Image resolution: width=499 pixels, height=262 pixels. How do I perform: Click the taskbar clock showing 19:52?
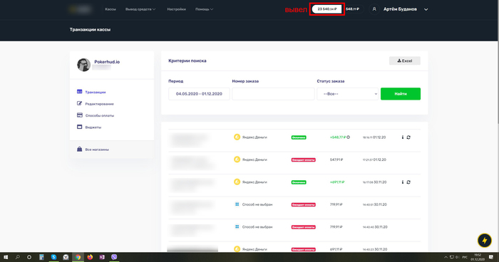[478, 257]
